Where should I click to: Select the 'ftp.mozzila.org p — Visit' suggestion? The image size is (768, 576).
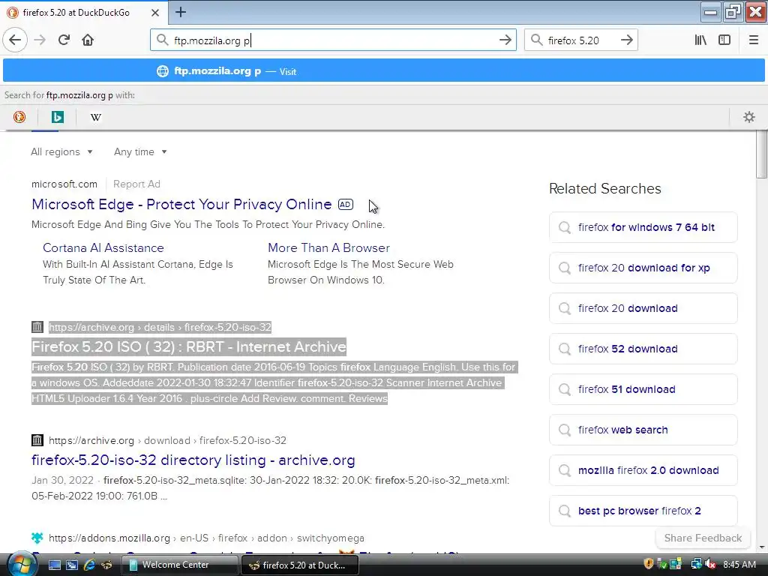[x=384, y=71]
